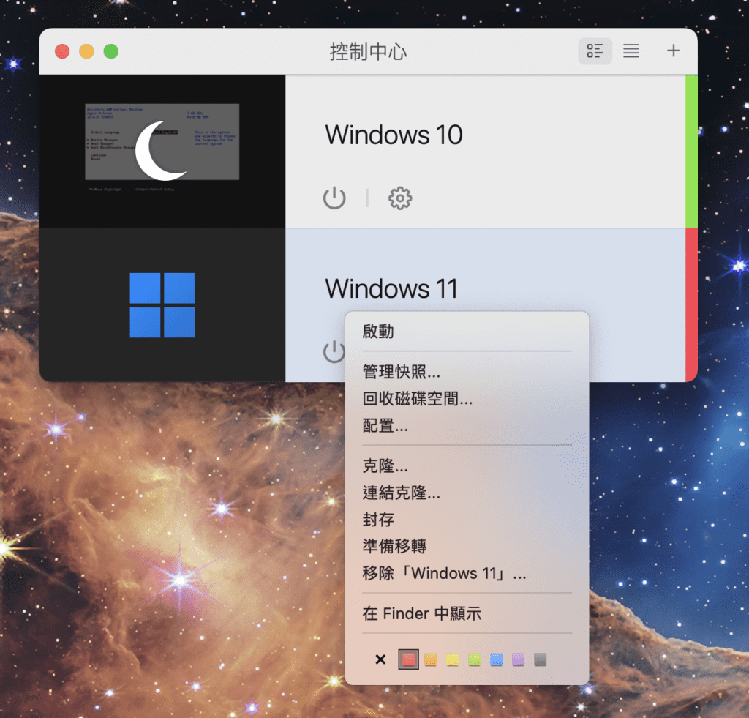Choose 管理快照... menu entry
749x718 pixels.
(402, 372)
